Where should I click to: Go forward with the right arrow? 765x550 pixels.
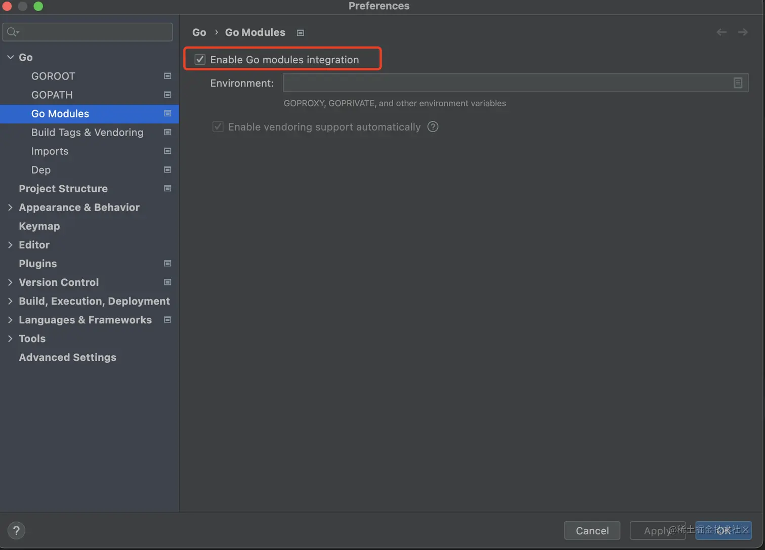(742, 32)
